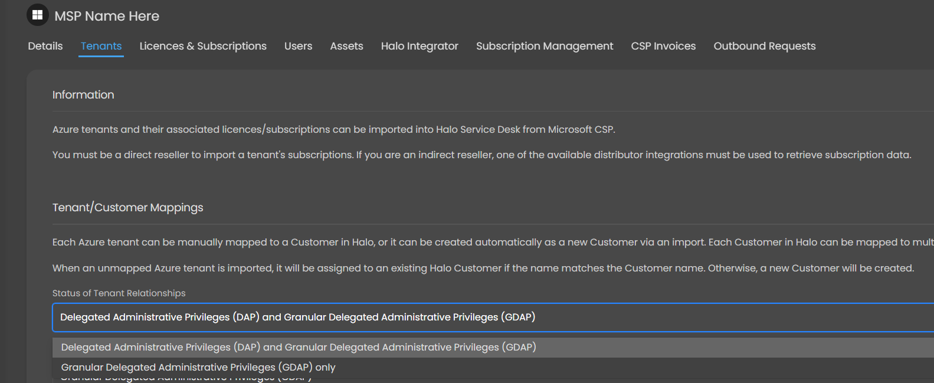934x383 pixels.
Task: Choose the DAP and GDAP dropdown option
Action: 493,347
